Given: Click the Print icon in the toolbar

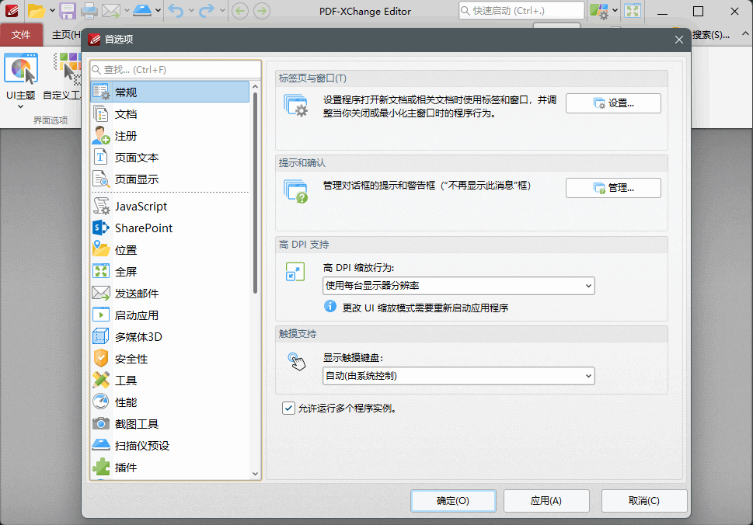Looking at the screenshot, I should click(x=89, y=11).
